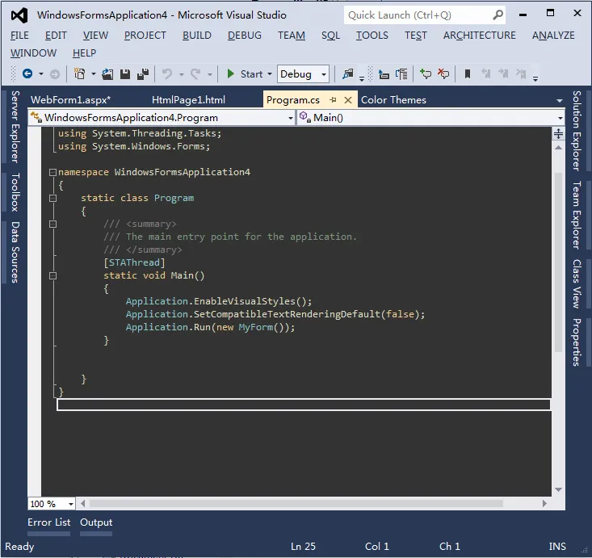Viewport: 592px width, 558px height.
Task: Click the Quick Launch search magnifier icon
Action: [498, 15]
